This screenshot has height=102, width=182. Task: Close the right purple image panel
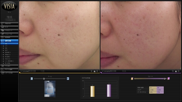click(176, 71)
